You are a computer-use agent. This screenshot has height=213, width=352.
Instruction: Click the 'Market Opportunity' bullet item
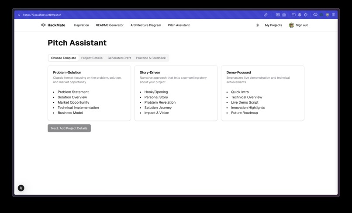point(73,102)
